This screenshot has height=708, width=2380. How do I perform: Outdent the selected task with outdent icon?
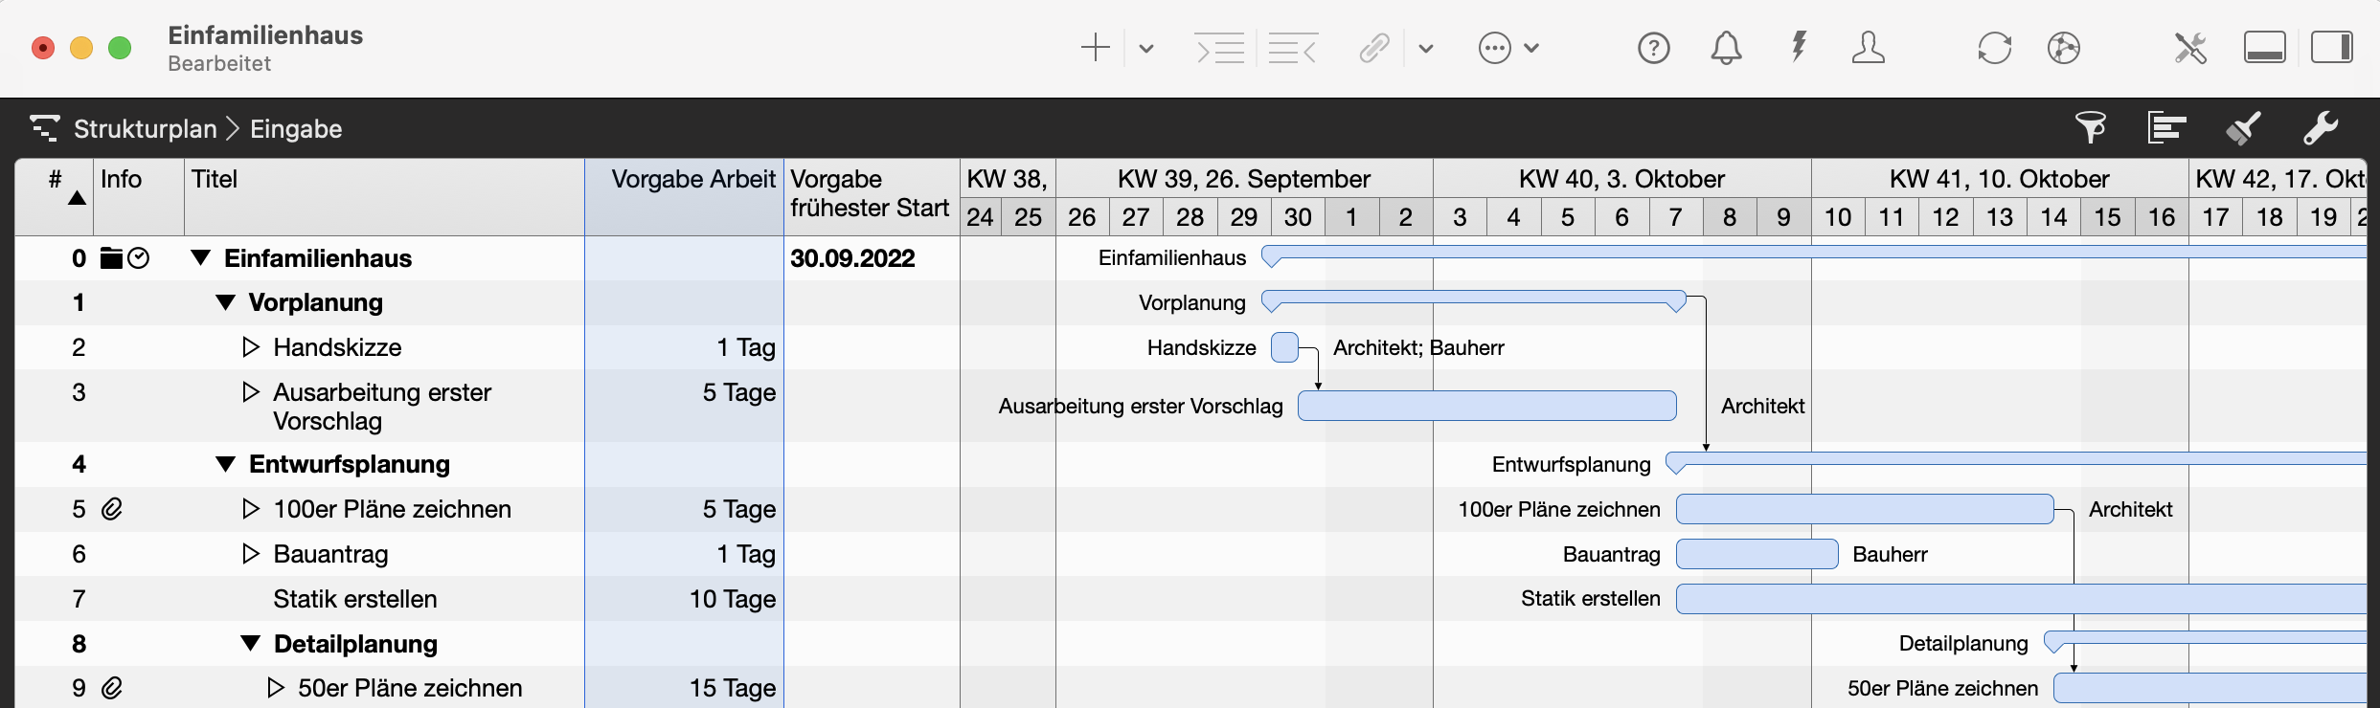click(x=1293, y=48)
